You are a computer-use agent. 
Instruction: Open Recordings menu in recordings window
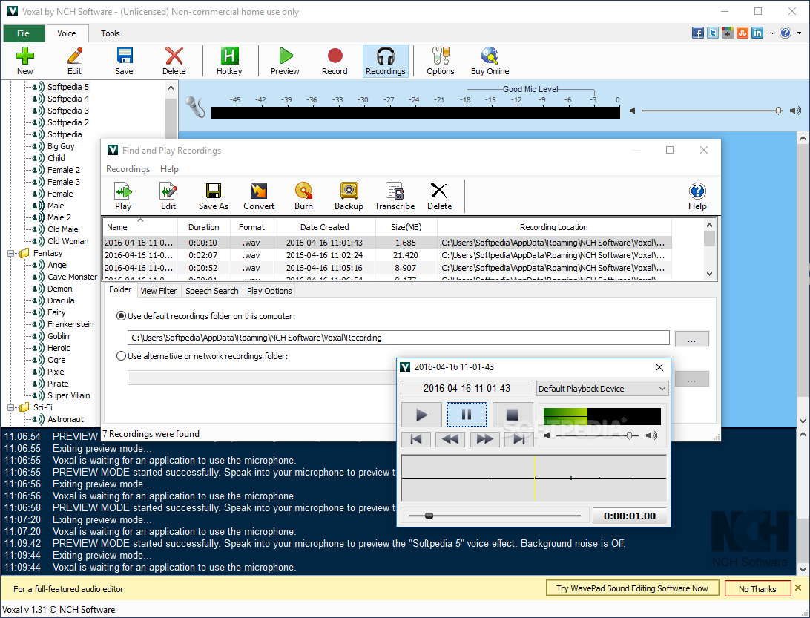[x=128, y=169]
